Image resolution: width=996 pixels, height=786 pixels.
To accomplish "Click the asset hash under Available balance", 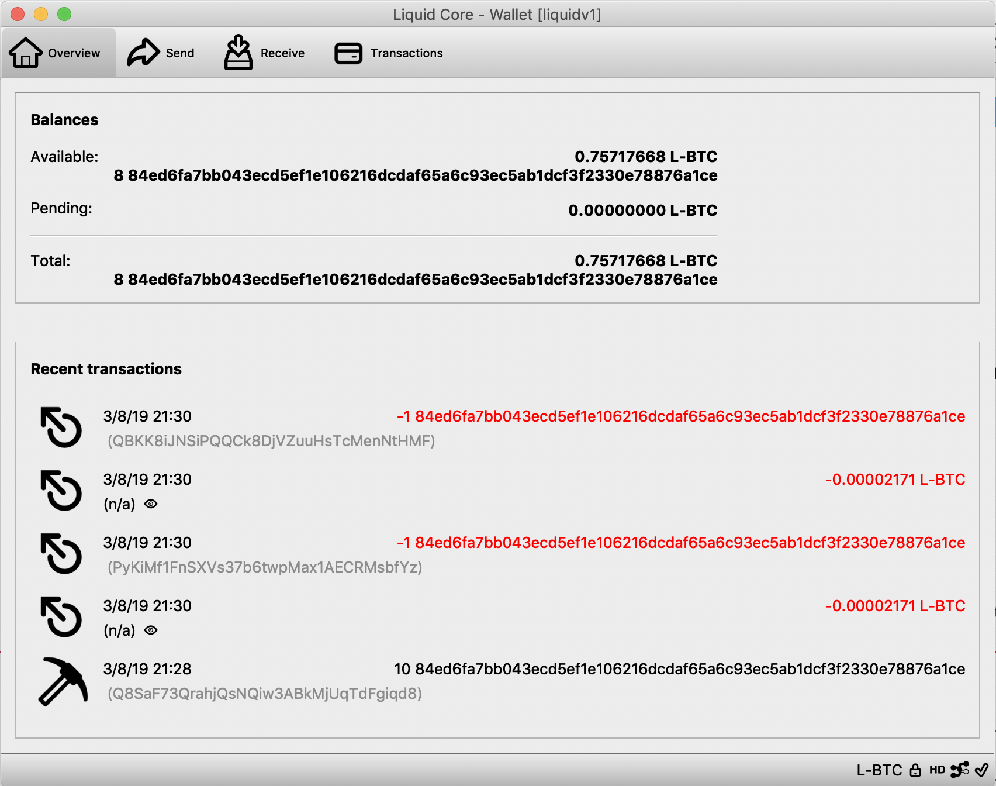I will pos(416,175).
